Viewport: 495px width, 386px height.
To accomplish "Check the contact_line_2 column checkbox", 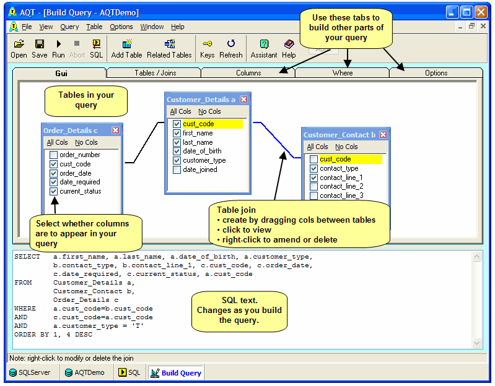I will [x=313, y=186].
